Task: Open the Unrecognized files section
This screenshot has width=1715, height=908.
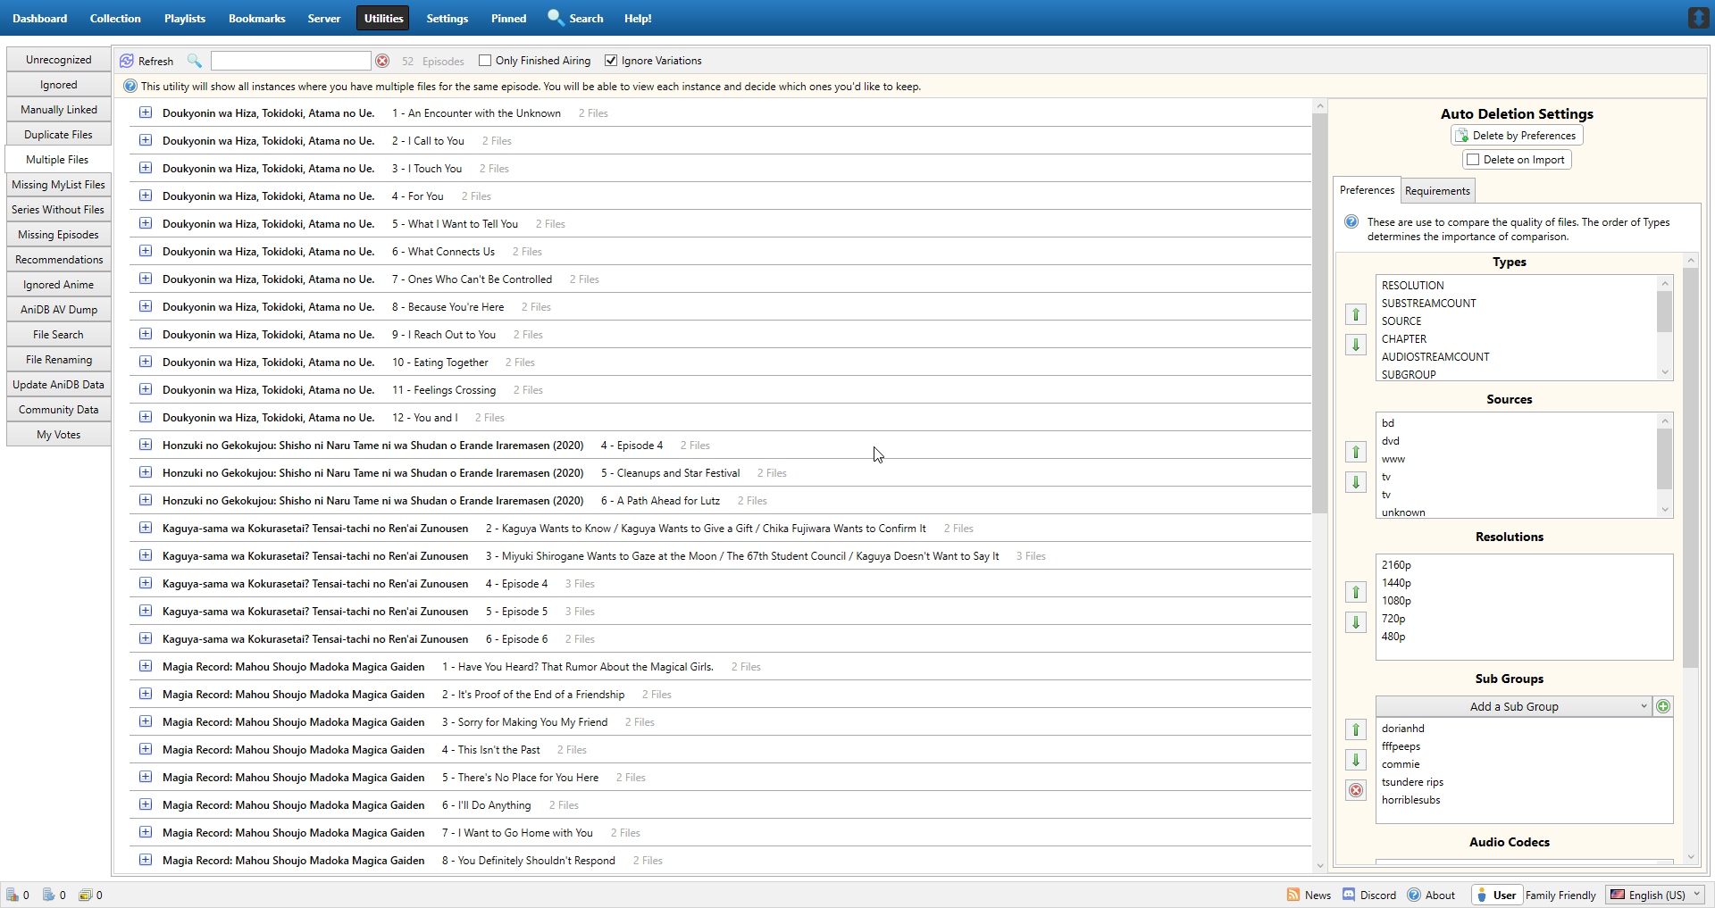Action: click(x=58, y=60)
